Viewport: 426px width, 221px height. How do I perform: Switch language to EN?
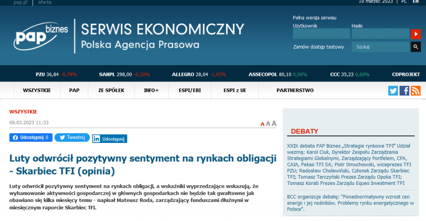click(x=416, y=2)
